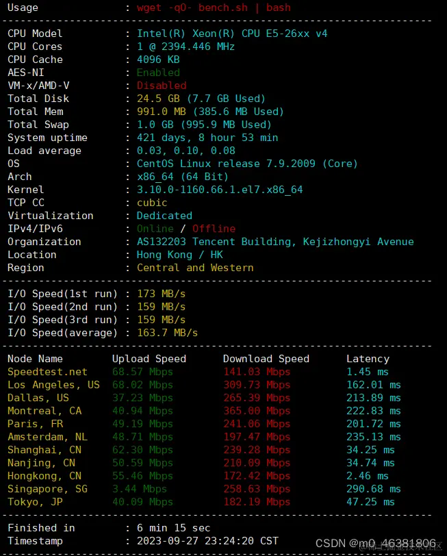Click the 'CPU Model' label
This screenshot has width=447, height=556.
35,34
